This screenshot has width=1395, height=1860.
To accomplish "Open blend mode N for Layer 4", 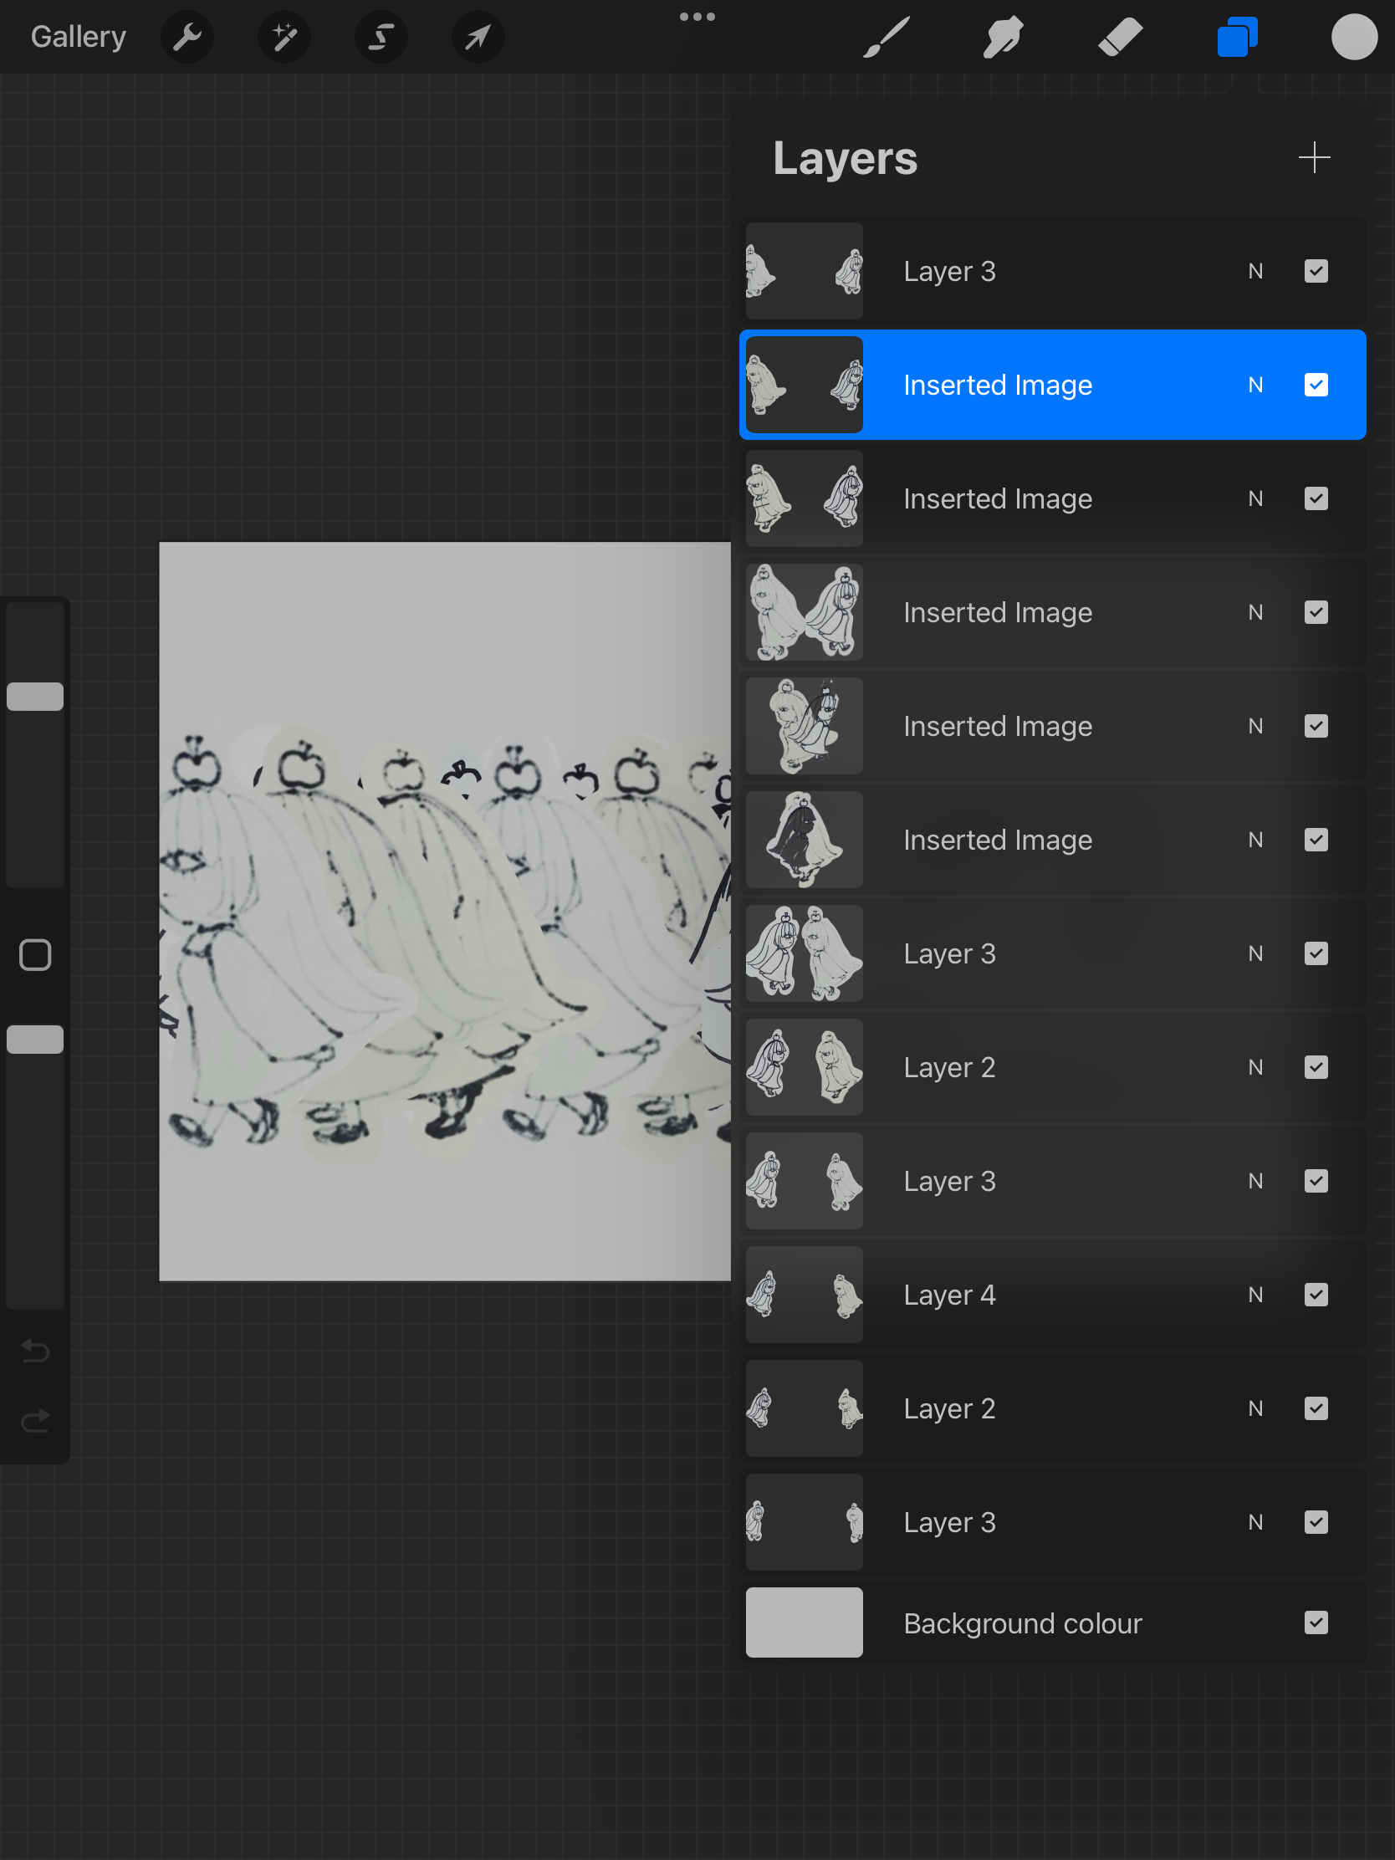I will pos(1255,1295).
